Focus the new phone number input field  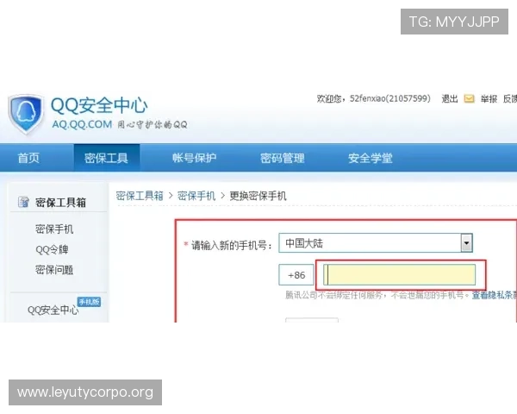coord(399,274)
